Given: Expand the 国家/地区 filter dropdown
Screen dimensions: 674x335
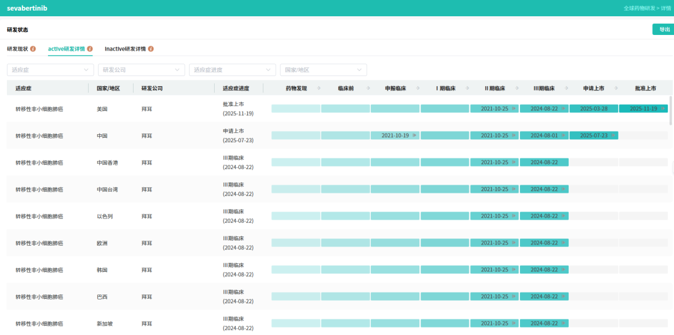Looking at the screenshot, I should (x=323, y=70).
